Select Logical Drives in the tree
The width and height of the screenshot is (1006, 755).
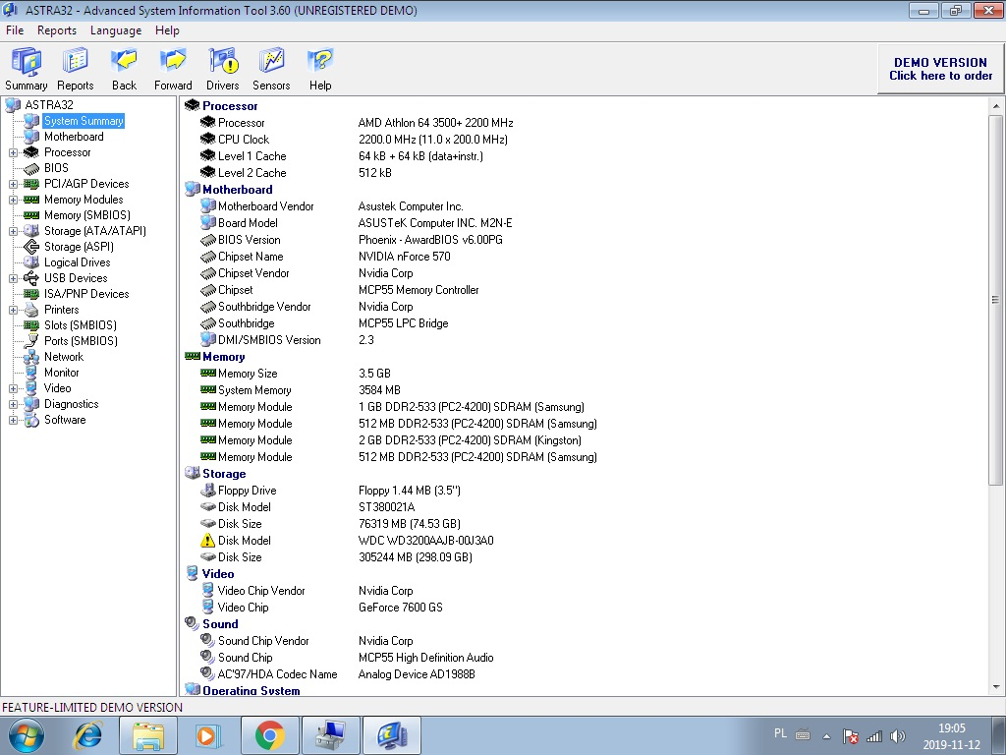pos(77,262)
